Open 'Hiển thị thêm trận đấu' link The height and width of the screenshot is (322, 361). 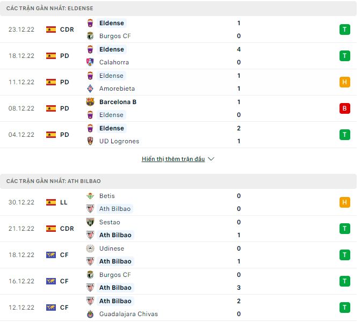[x=173, y=159]
